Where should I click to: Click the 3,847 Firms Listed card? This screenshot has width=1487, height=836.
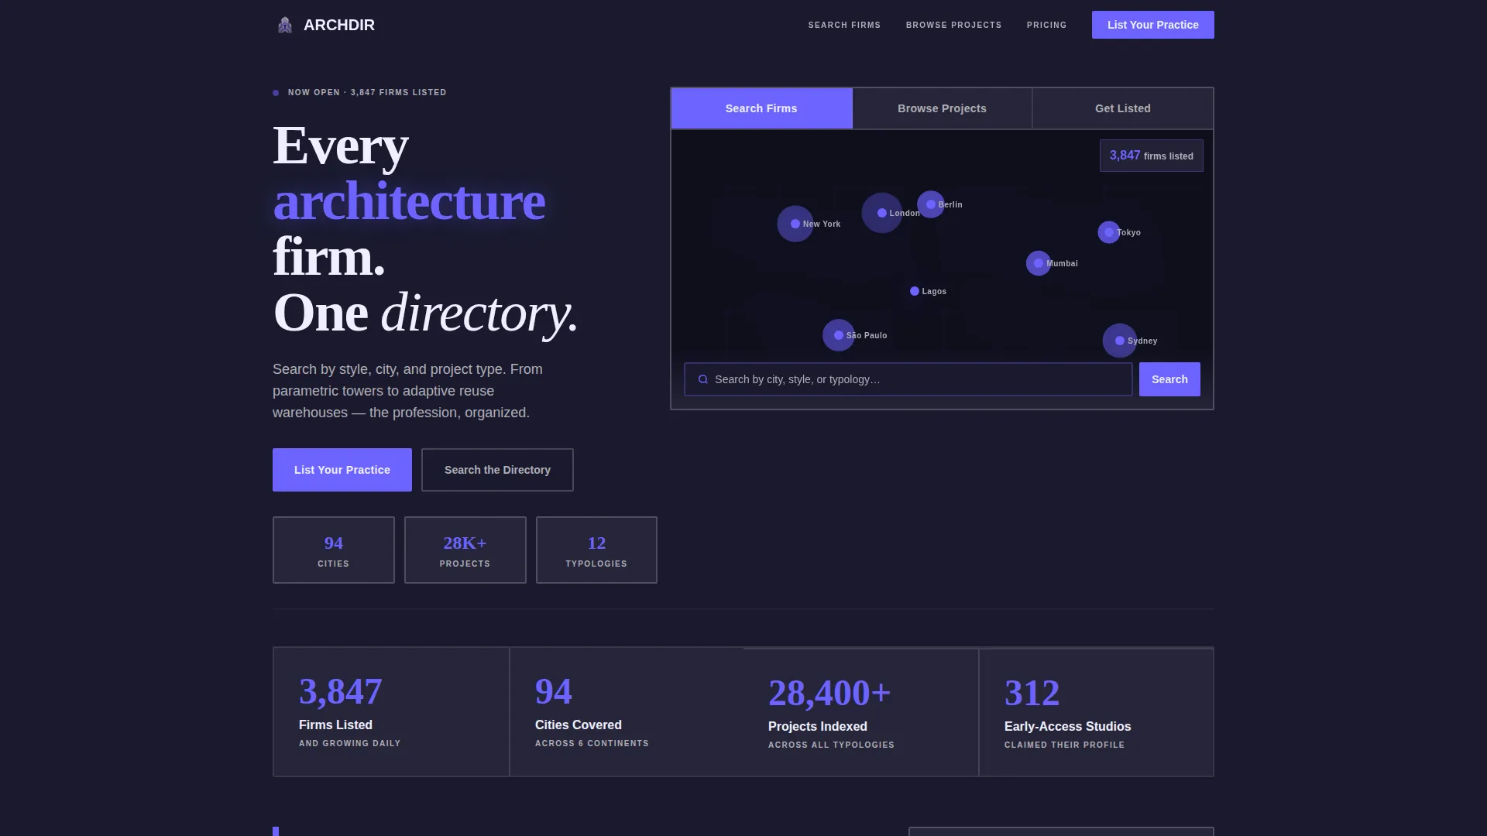coord(391,711)
